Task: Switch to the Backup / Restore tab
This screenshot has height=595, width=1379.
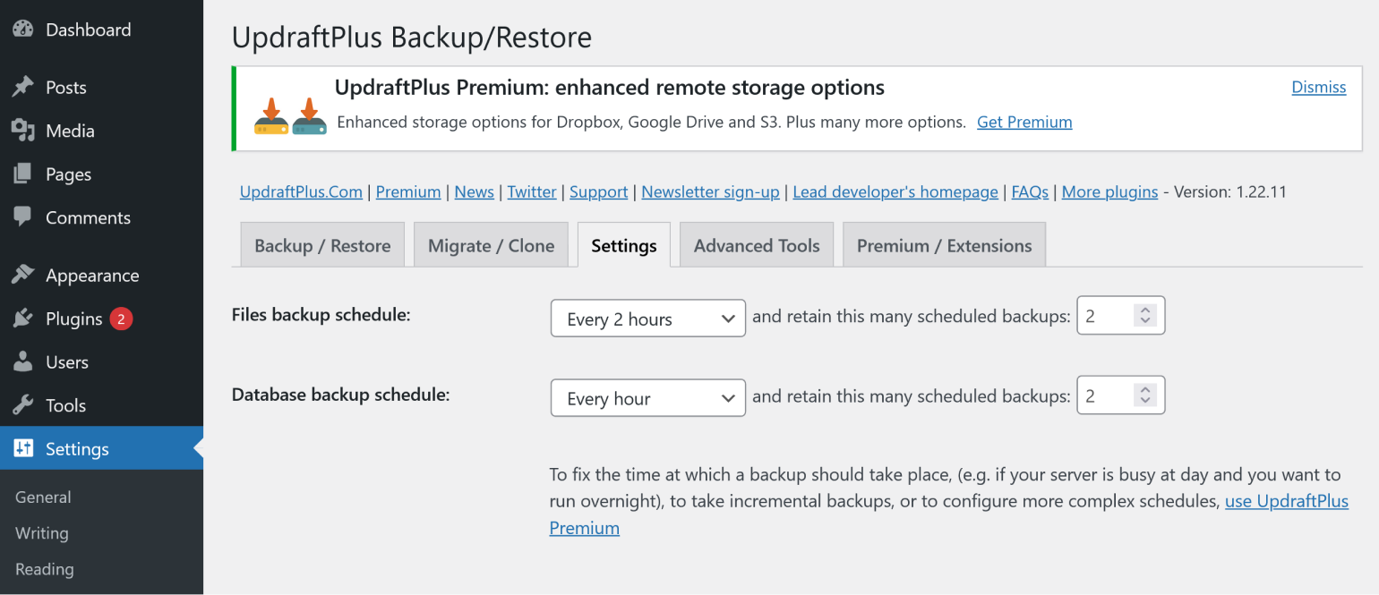Action: point(322,245)
